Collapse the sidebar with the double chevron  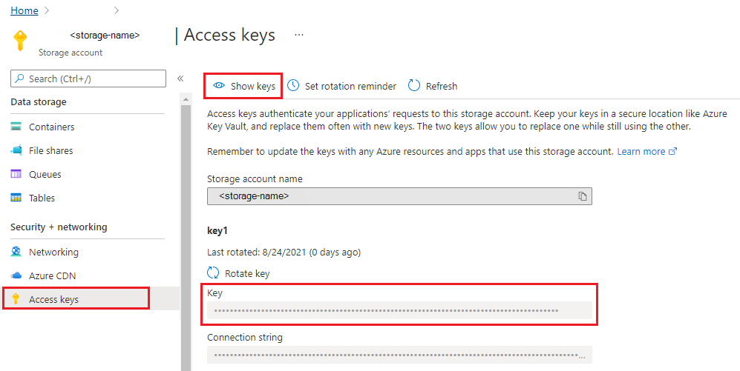(180, 78)
